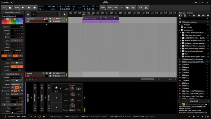The width and height of the screenshot is (211, 119).
Task: Open the EDIT menu in the top toolbar
Action: [x=110, y=8]
